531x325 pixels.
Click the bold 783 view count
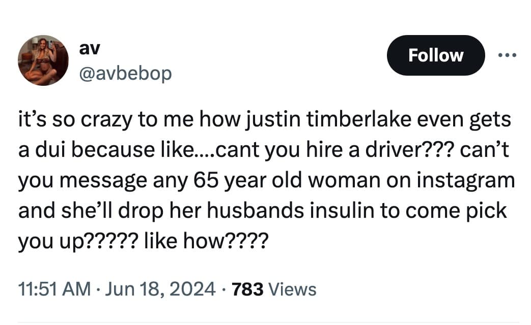click(247, 289)
